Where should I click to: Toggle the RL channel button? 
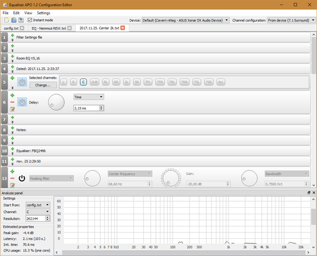pyautogui.click(x=106, y=82)
